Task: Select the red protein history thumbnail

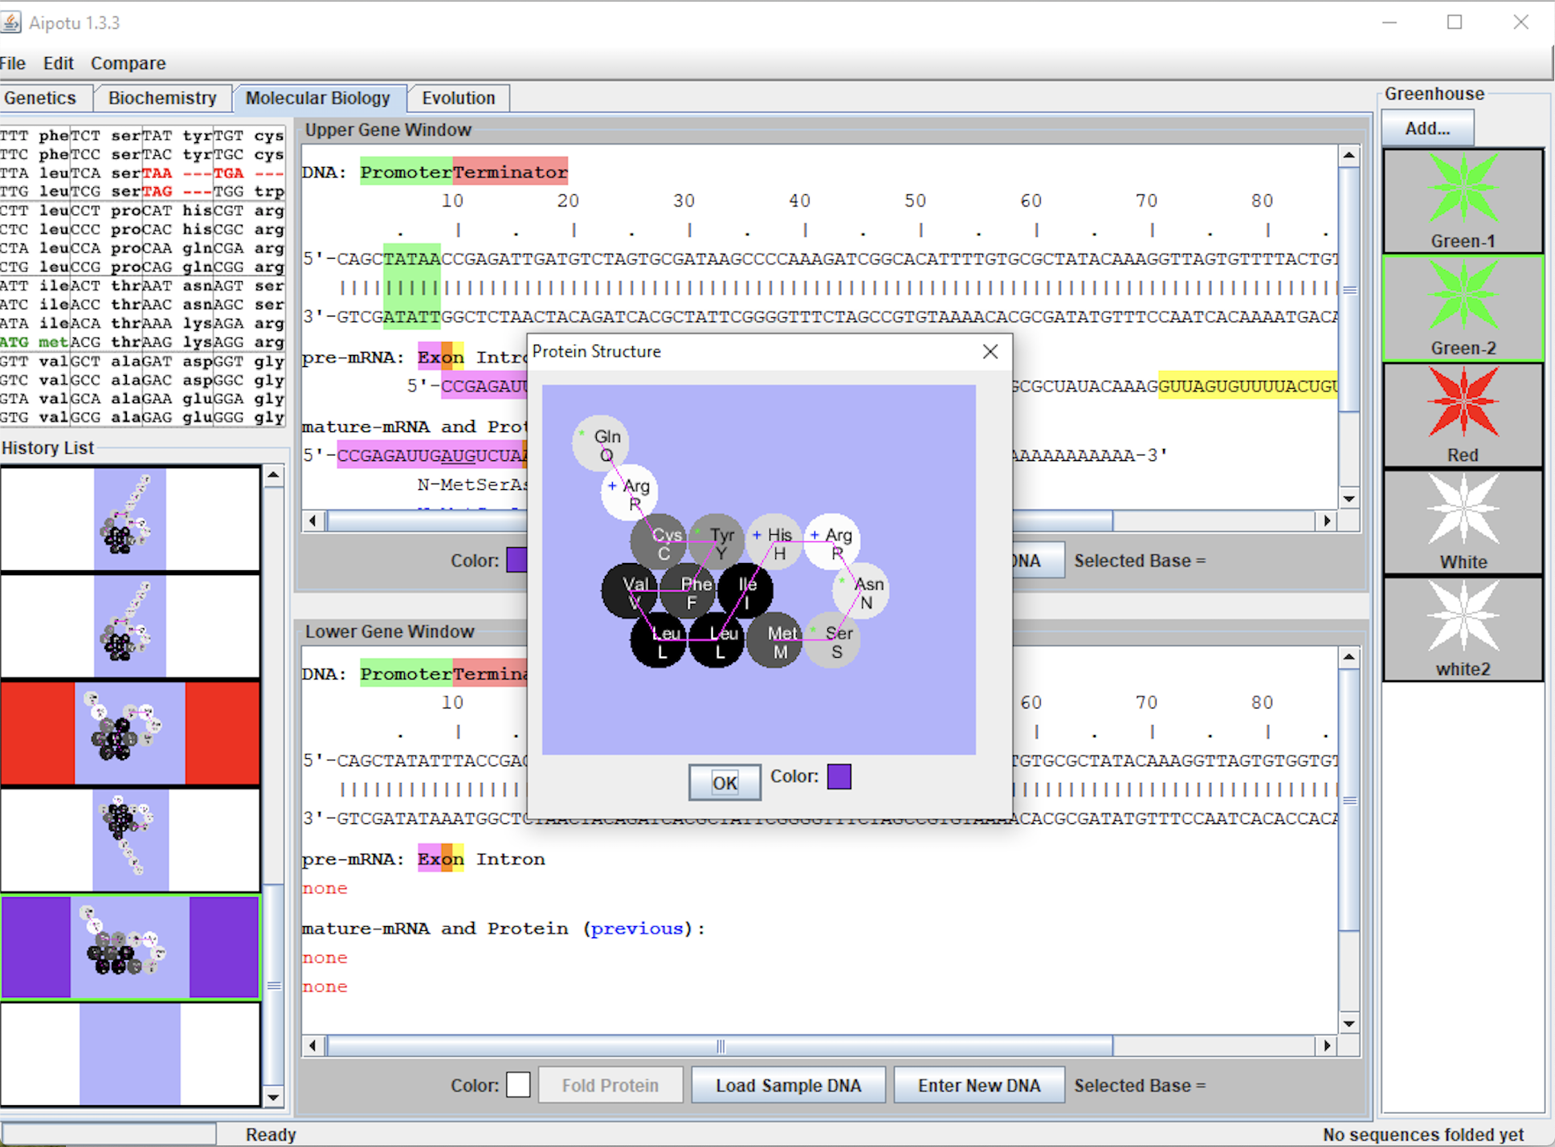Action: click(130, 733)
